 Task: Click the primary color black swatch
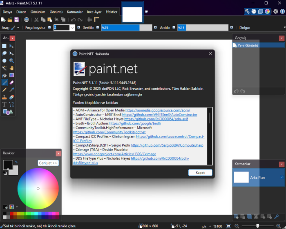click(8, 165)
